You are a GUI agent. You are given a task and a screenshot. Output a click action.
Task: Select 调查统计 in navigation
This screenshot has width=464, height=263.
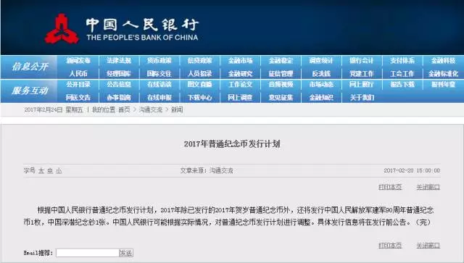coord(321,61)
